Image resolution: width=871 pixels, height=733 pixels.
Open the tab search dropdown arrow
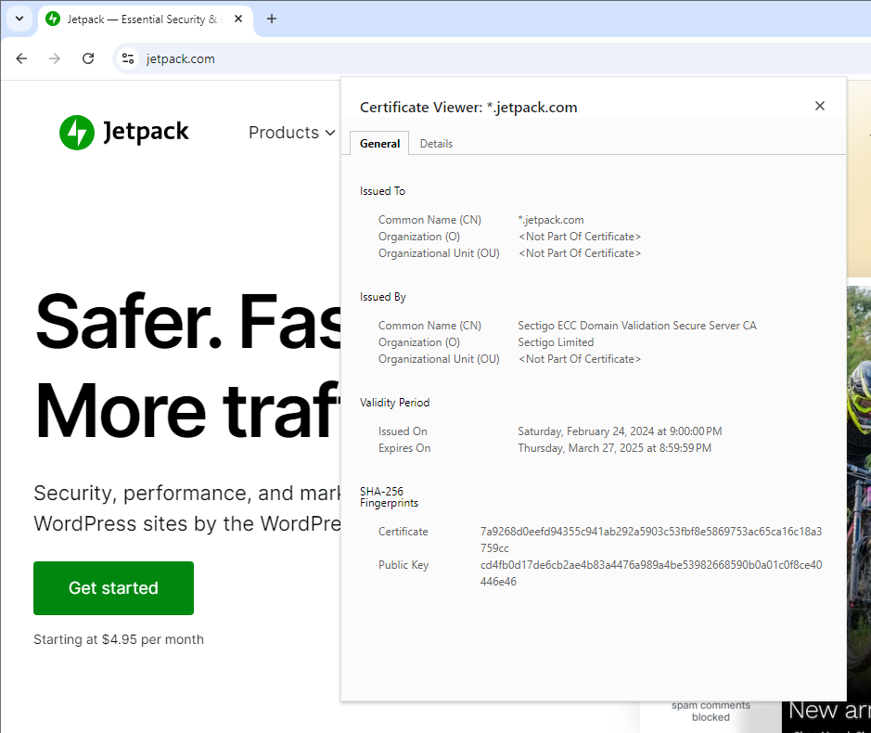[19, 19]
